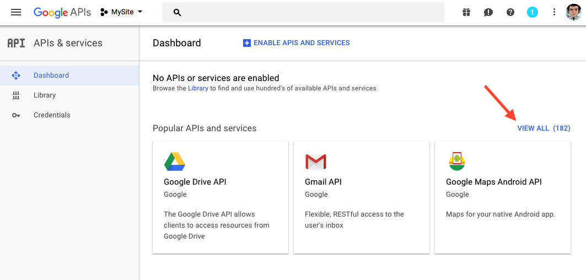
Task: Select Dashboard in the sidebar
Action: pos(69,75)
